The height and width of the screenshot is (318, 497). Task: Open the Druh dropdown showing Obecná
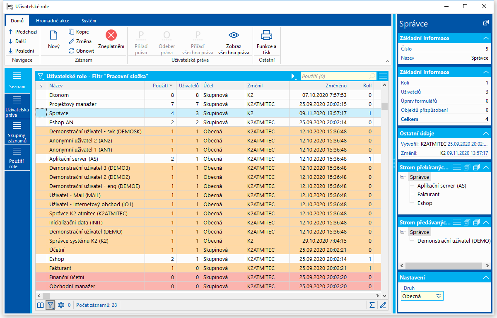439,296
